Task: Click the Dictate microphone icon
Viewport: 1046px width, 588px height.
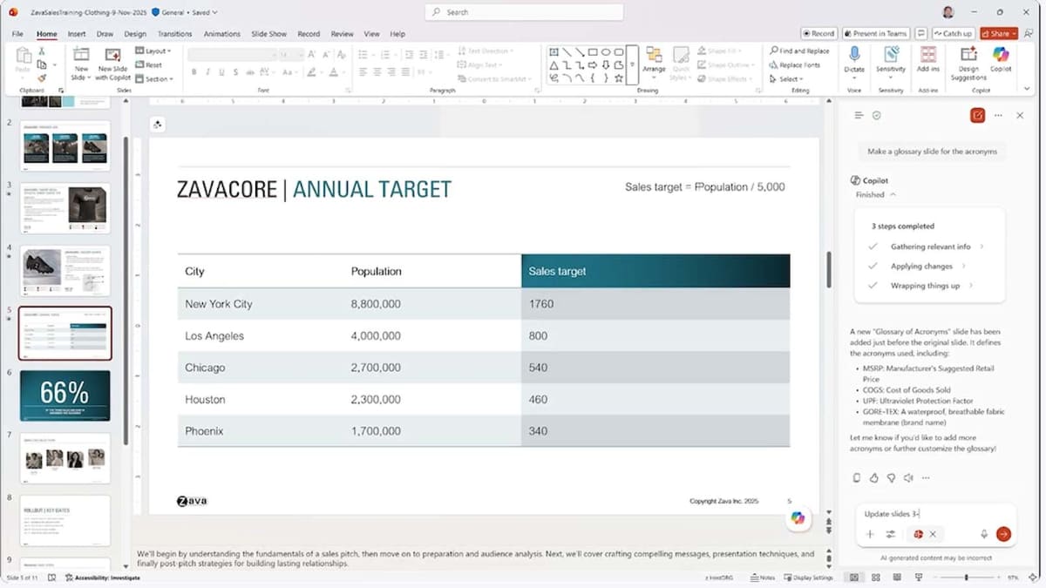Action: pyautogui.click(x=854, y=54)
